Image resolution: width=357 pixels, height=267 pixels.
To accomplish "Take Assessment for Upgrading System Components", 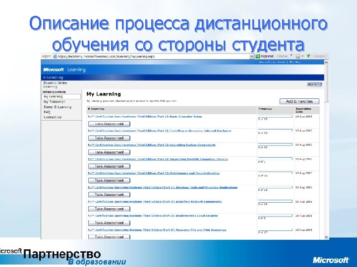I will pos(109,152).
